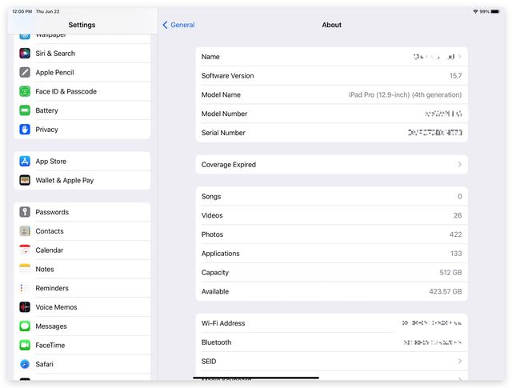Open Notes settings in sidebar
This screenshot has width=512, height=388.
[x=45, y=270]
